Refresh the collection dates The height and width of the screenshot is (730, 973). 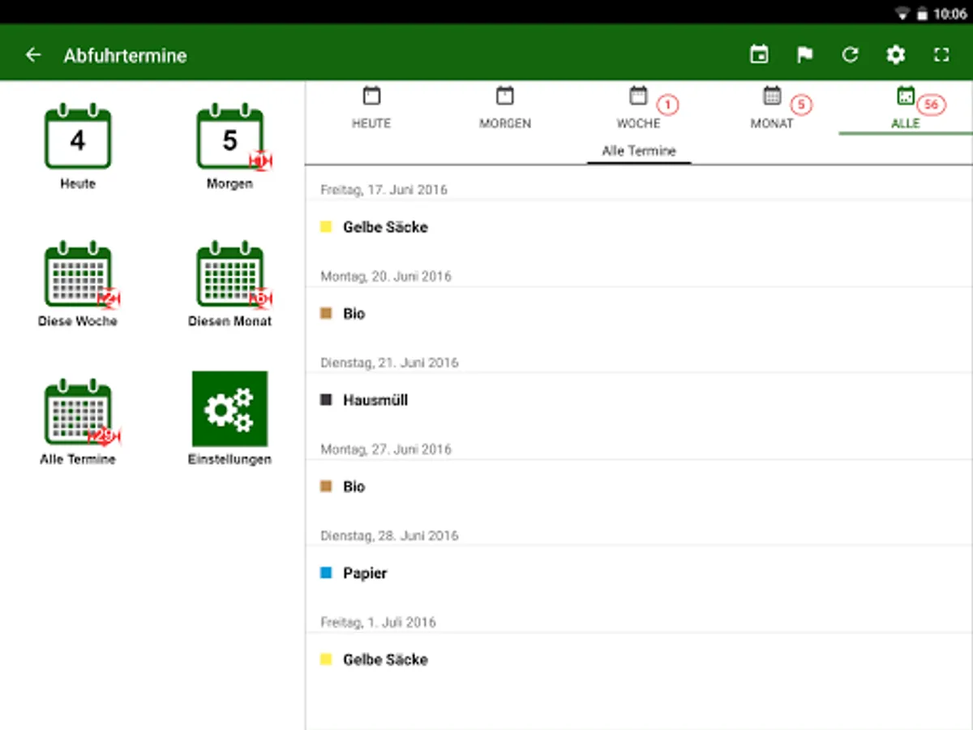pos(850,55)
